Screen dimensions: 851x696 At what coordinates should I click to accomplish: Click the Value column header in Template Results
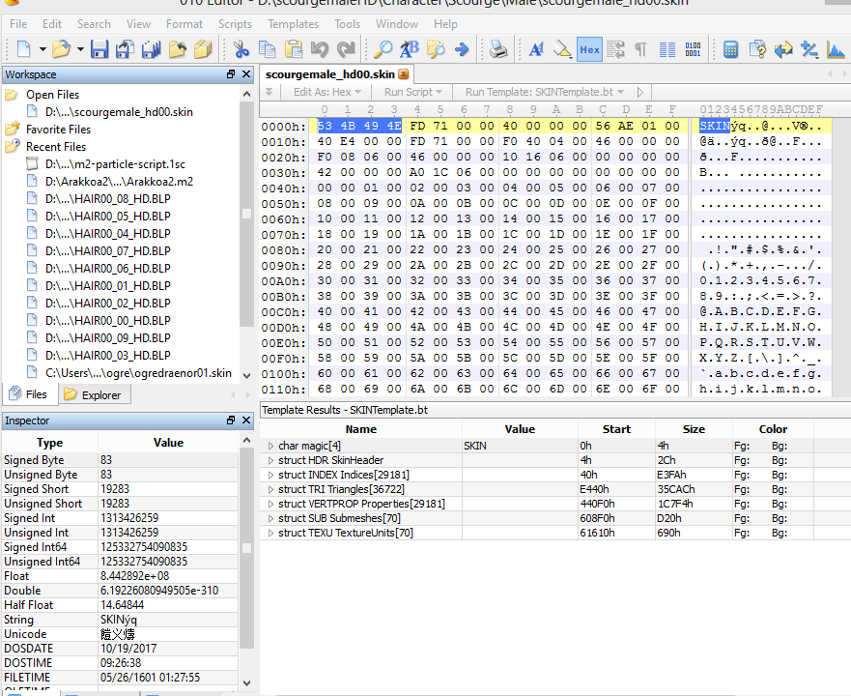(x=520, y=429)
